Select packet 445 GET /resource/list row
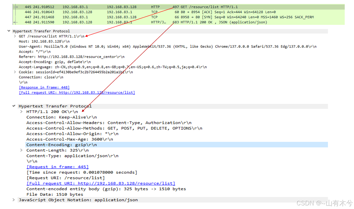Image resolution: width=354 pixels, height=209 pixels. (x=178, y=7)
